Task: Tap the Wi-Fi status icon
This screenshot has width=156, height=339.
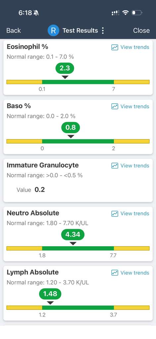Action: click(125, 13)
